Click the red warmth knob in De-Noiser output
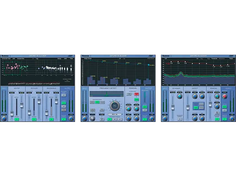236x177 pixels. [225, 96]
